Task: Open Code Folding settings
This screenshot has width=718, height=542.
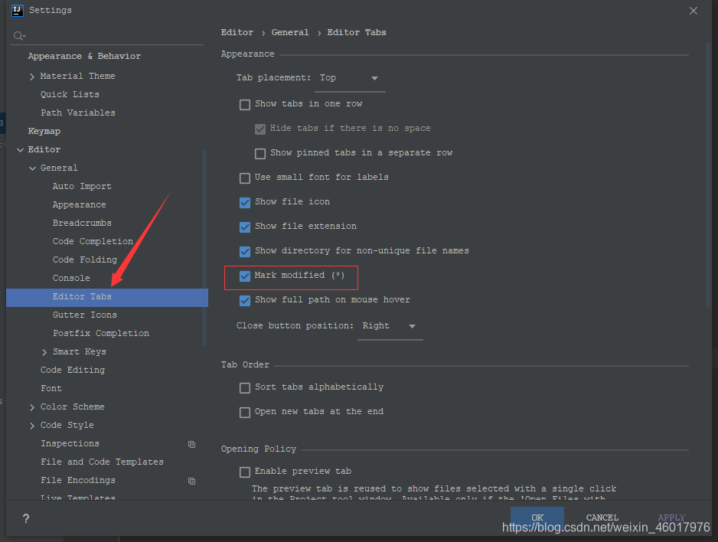Action: click(85, 260)
